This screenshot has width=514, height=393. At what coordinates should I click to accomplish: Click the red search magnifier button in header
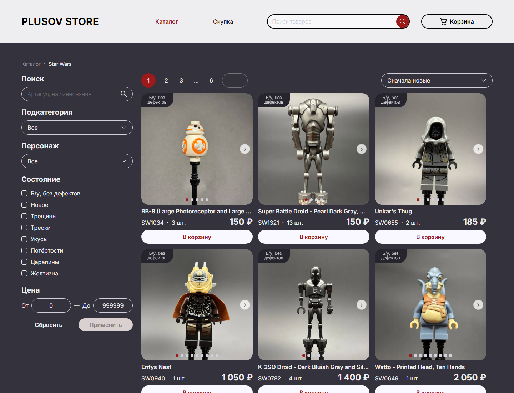[x=402, y=21]
